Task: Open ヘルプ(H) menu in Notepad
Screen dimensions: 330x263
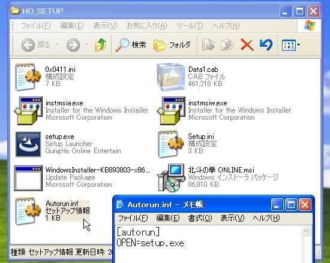Action: 266,218
